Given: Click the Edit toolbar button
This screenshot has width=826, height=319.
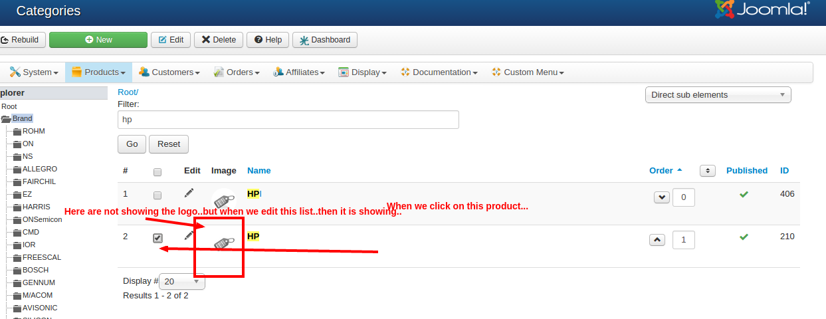Looking at the screenshot, I should (171, 40).
